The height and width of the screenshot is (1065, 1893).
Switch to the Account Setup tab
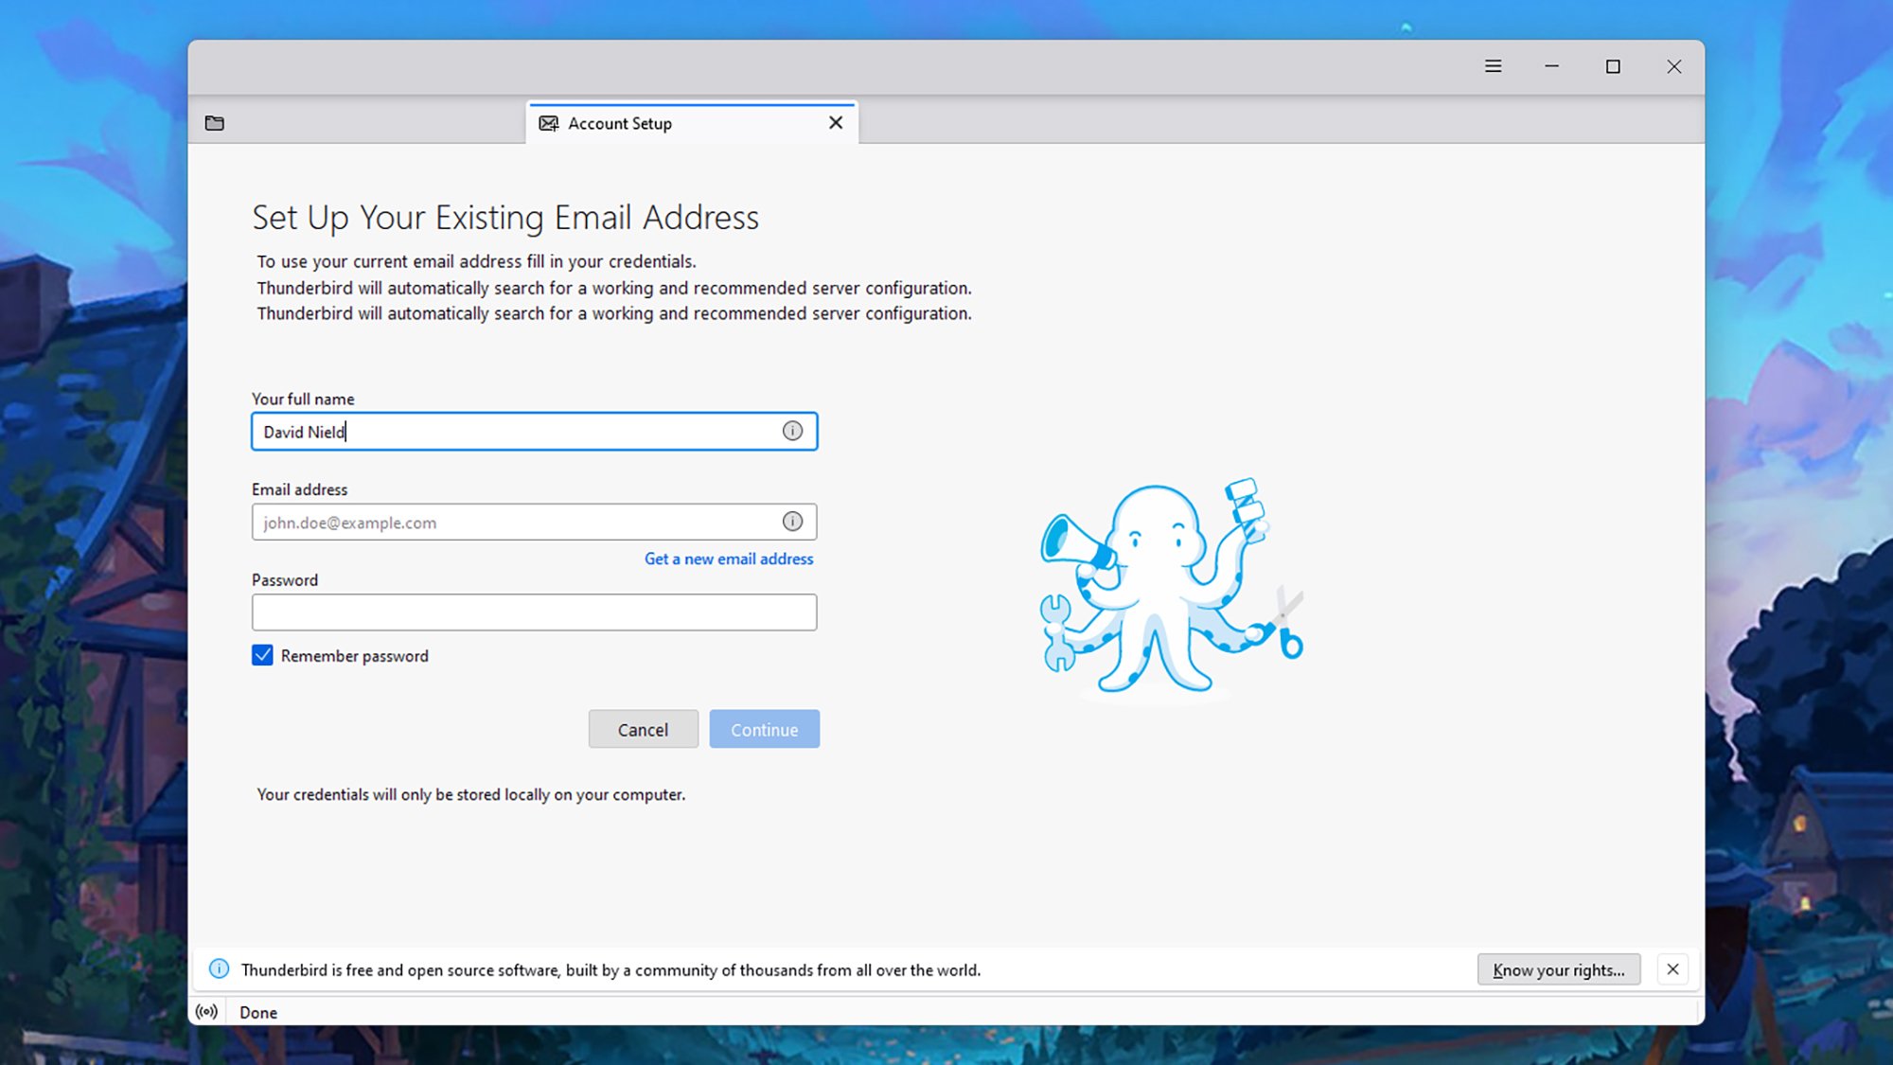click(x=692, y=123)
